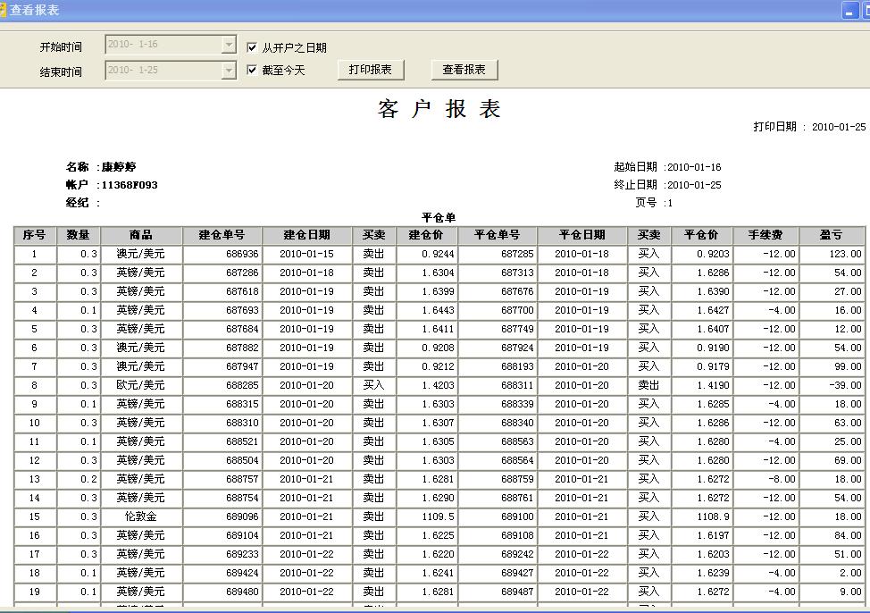The image size is (870, 613).
Task: Toggle the 截至今天 checkbox
Action: pyautogui.click(x=252, y=70)
